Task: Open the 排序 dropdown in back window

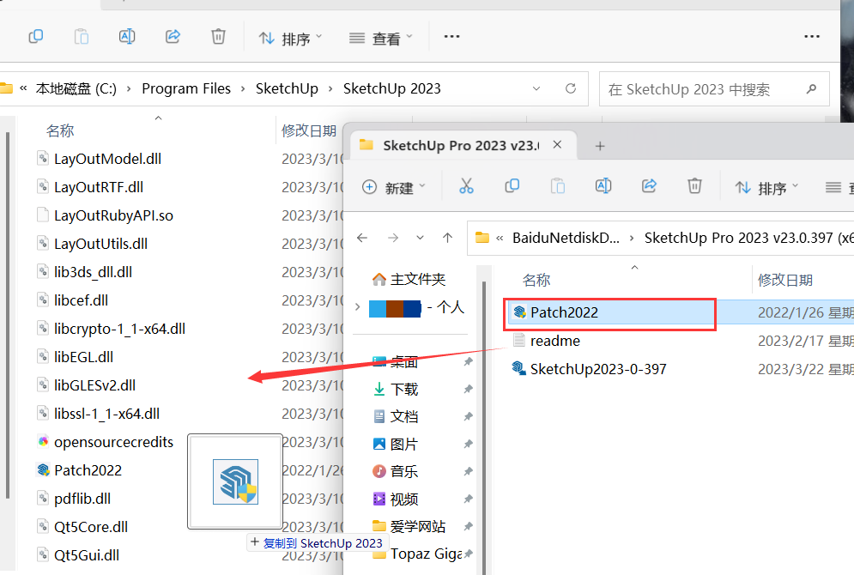Action: 290,38
